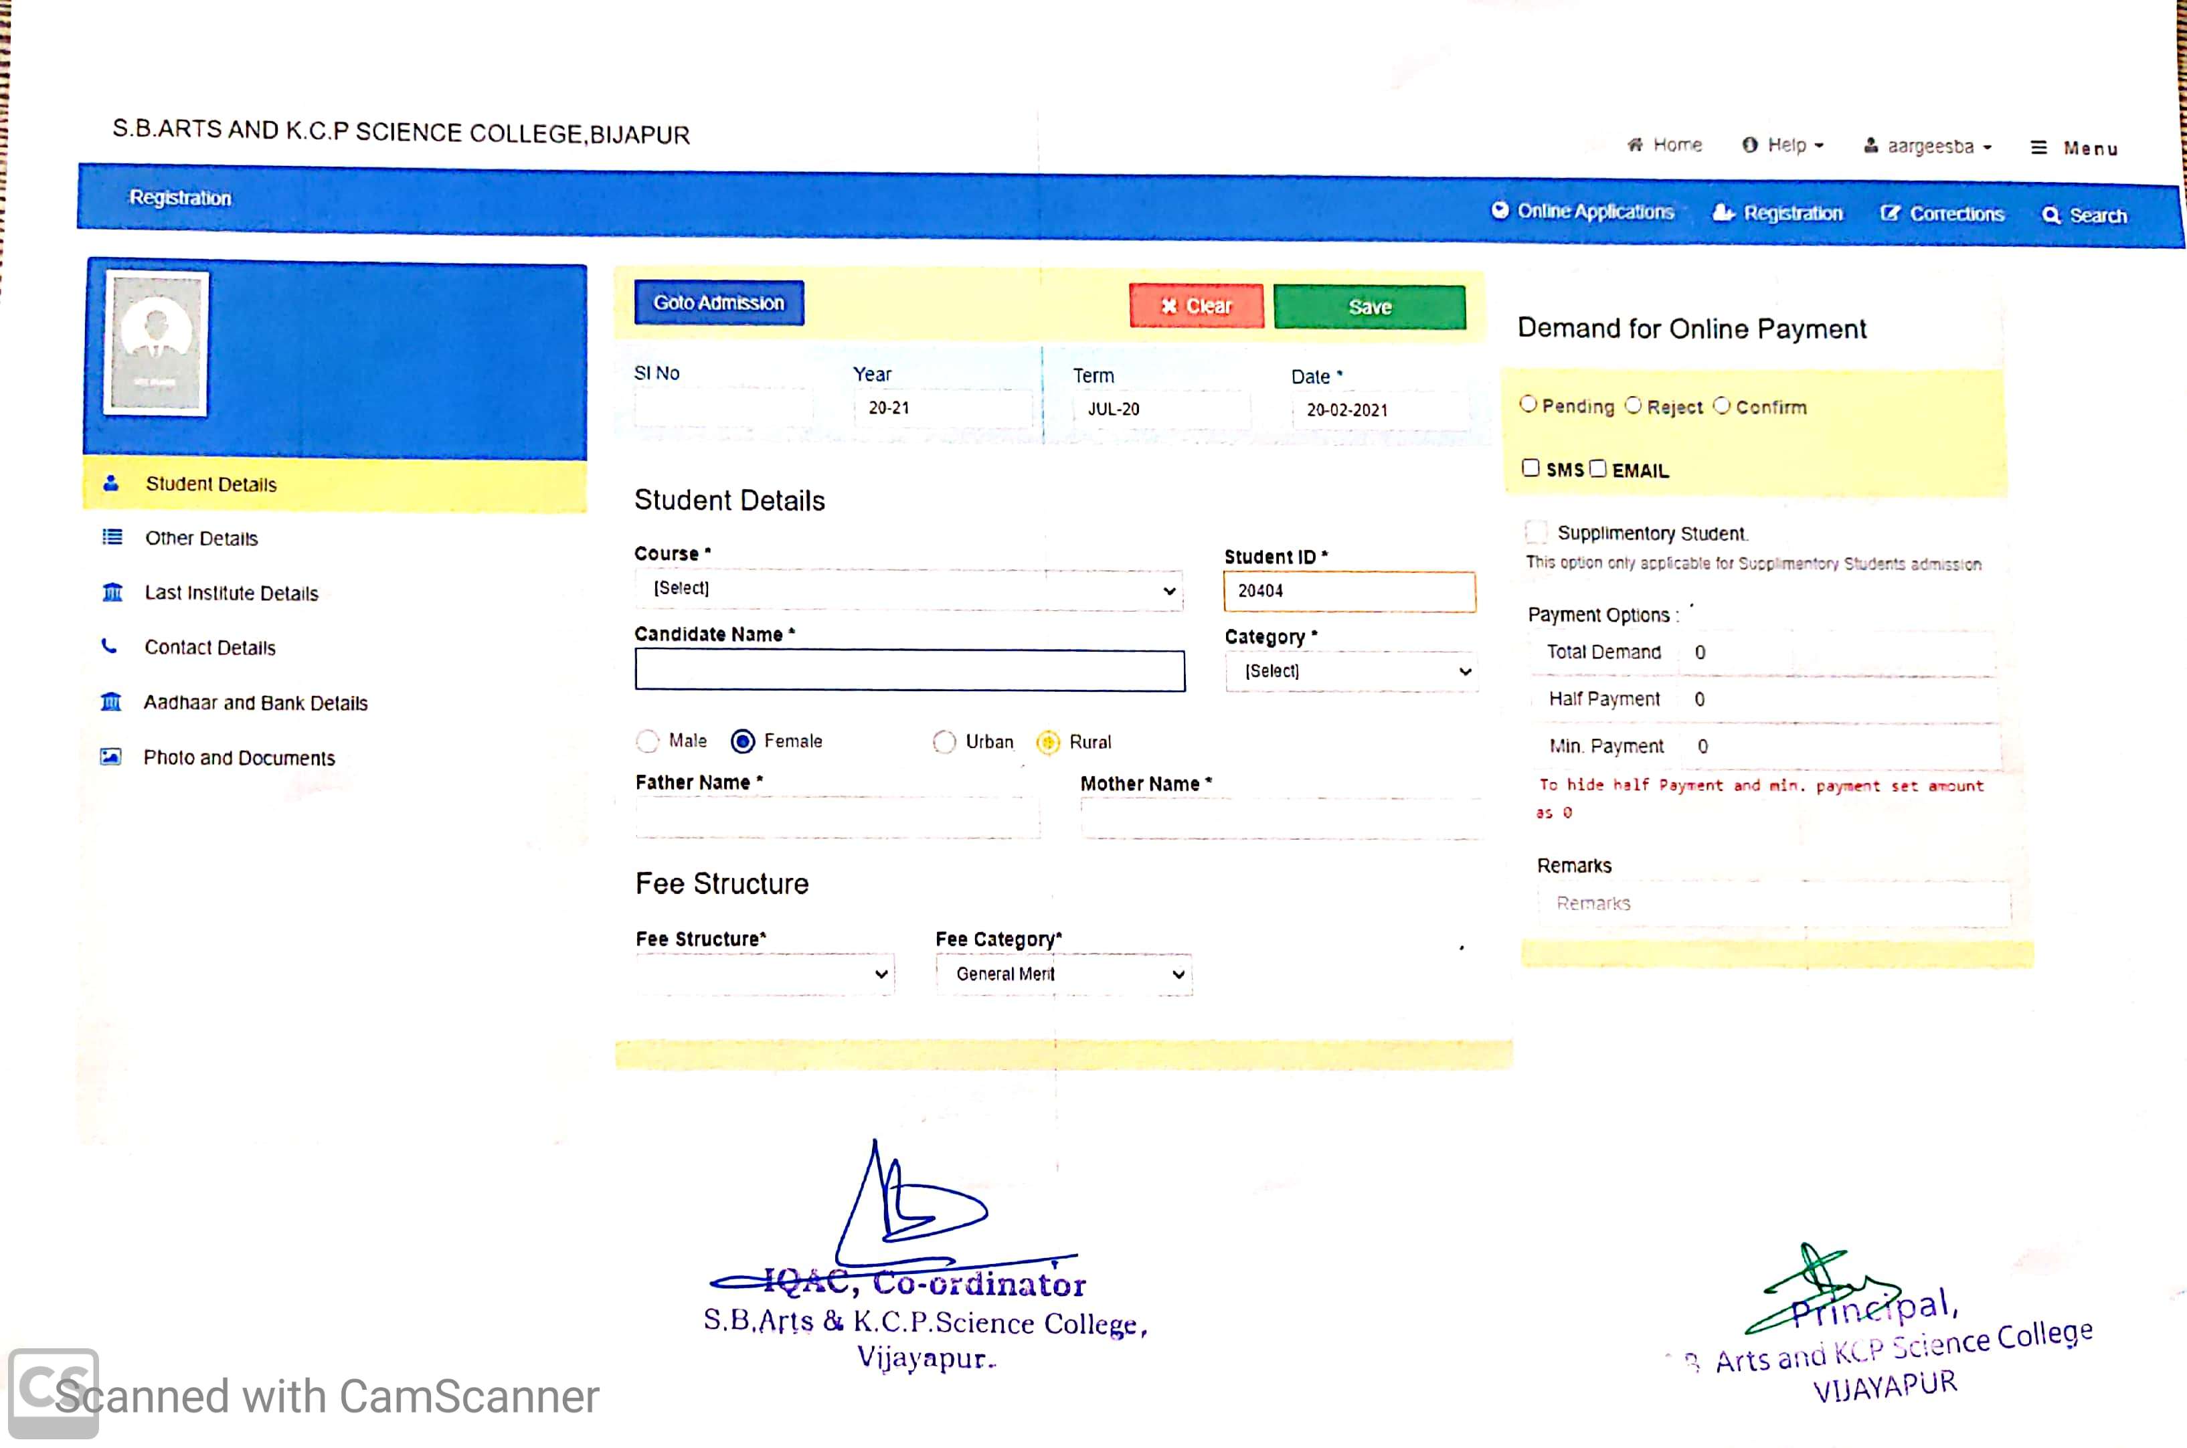The height and width of the screenshot is (1448, 2187).
Task: Click the Last Institute Details building icon
Action: [112, 592]
